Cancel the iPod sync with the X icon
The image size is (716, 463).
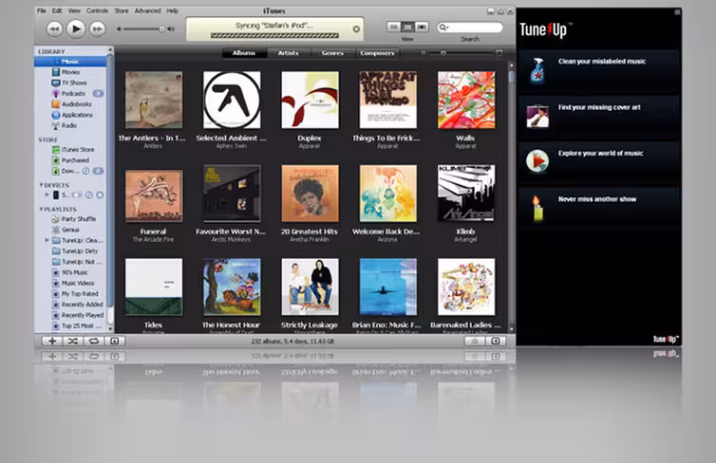coord(356,29)
